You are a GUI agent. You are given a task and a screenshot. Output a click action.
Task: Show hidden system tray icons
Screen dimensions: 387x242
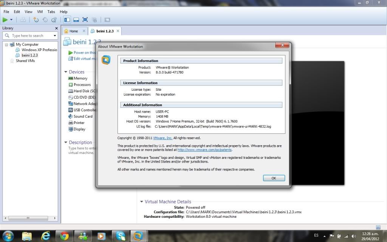(x=324, y=236)
